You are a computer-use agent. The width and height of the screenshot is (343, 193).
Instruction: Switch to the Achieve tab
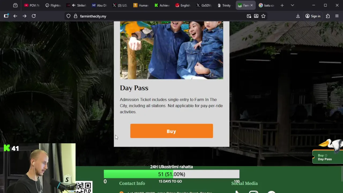tap(162, 5)
